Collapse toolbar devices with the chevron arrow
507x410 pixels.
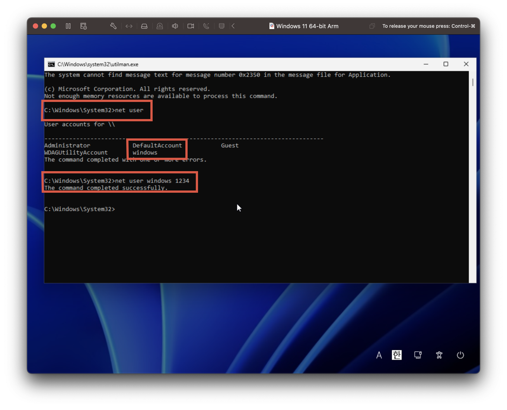pyautogui.click(x=233, y=26)
